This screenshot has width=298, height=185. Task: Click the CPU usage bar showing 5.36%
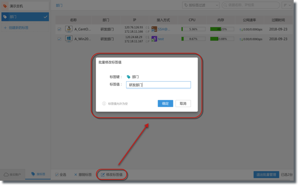pos(193,29)
